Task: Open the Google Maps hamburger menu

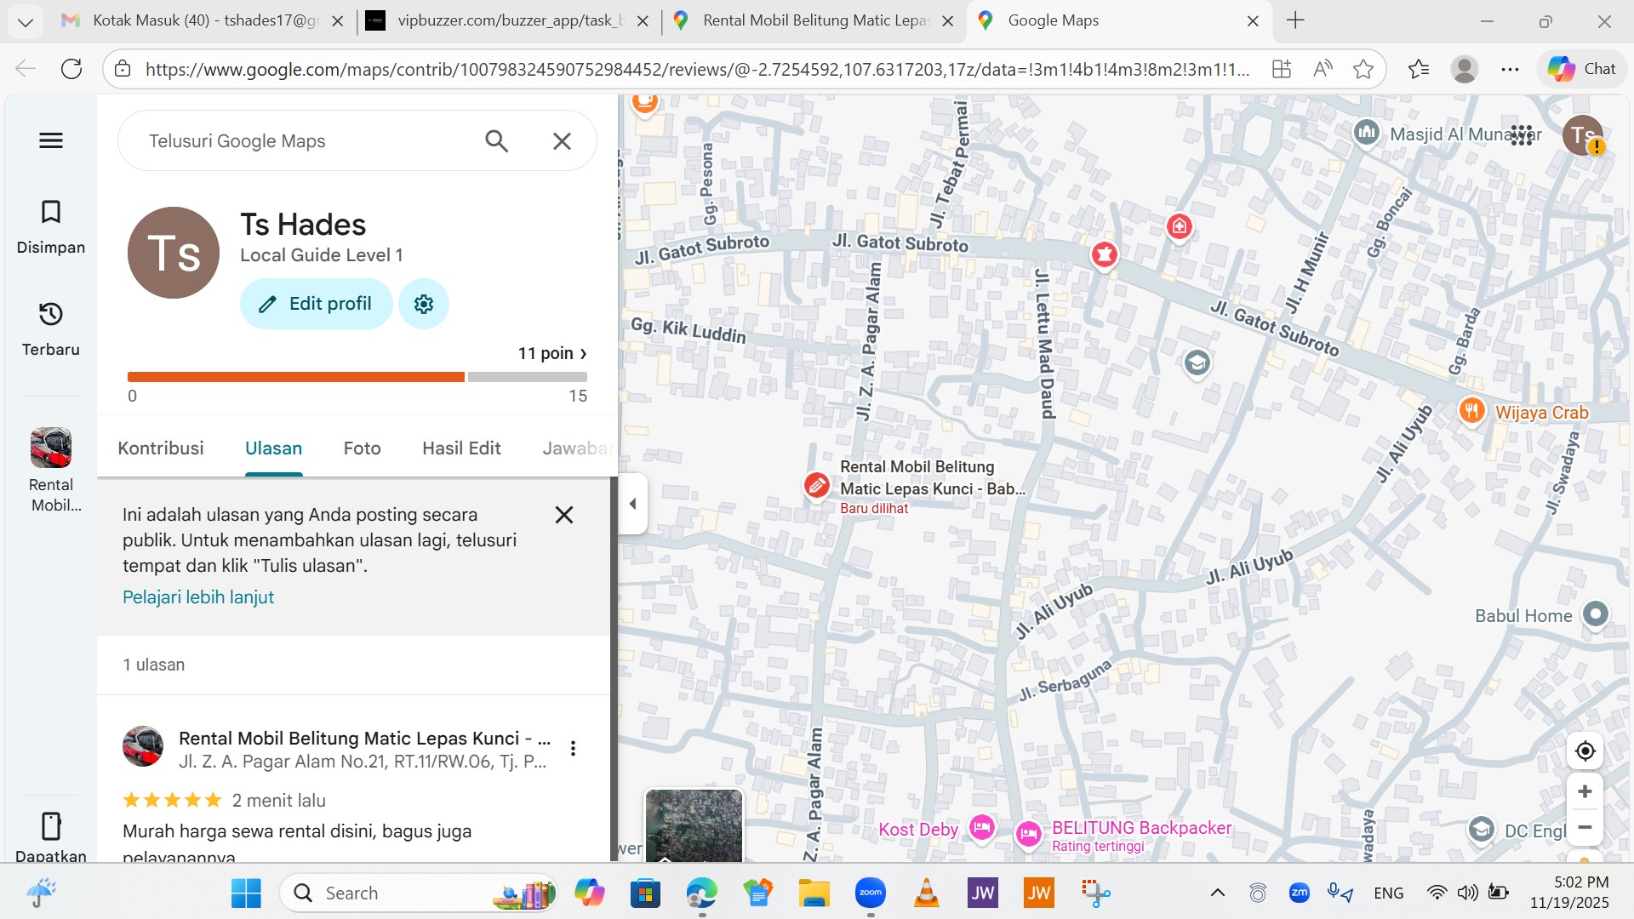Action: coord(51,140)
